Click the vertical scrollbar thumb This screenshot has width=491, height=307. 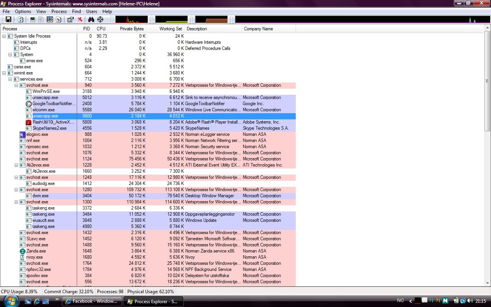488,81
